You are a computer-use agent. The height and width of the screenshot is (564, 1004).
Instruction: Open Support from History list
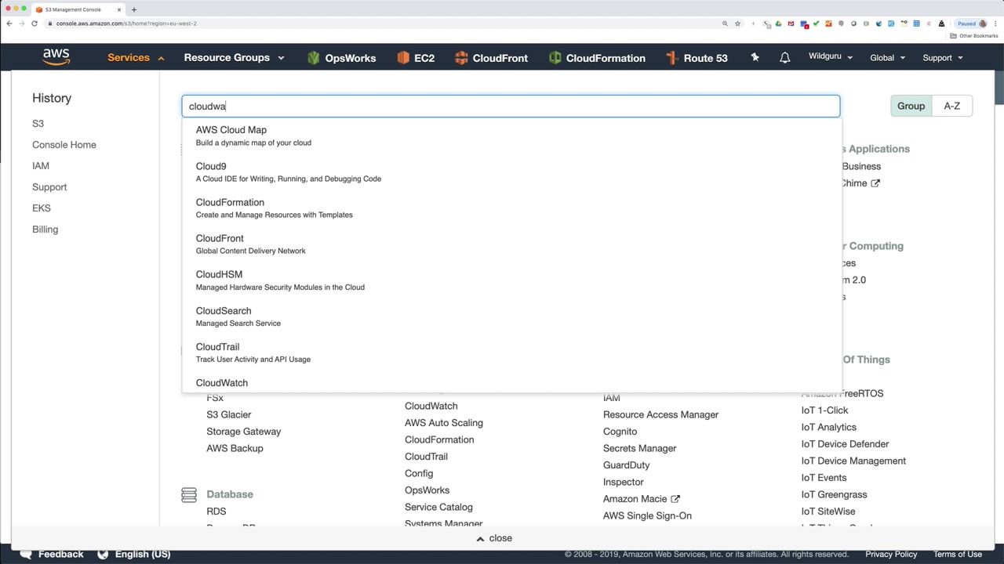tap(49, 187)
